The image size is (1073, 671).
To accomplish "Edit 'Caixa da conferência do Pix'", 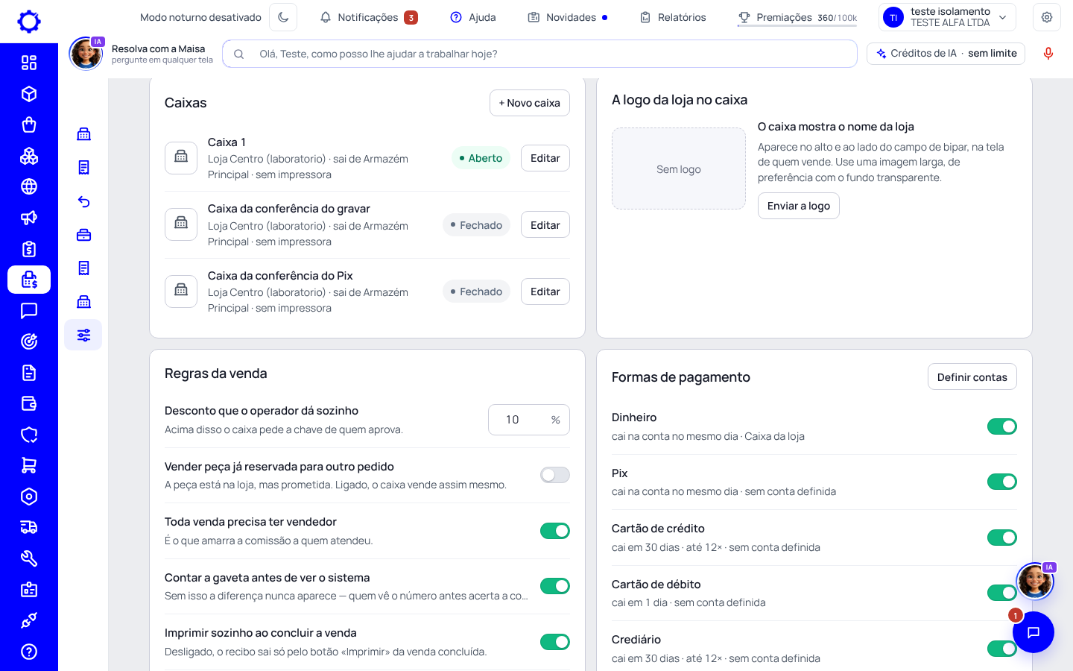I will click(545, 292).
